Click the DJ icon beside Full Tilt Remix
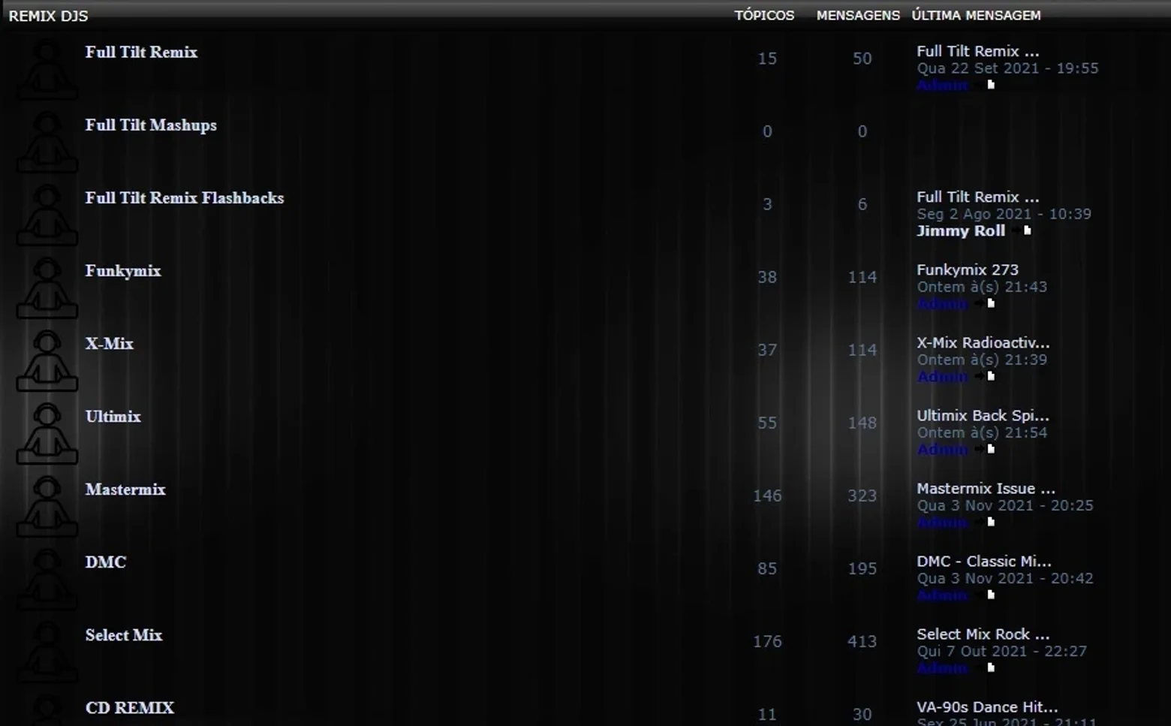Viewport: 1171px width, 726px height. 47,69
